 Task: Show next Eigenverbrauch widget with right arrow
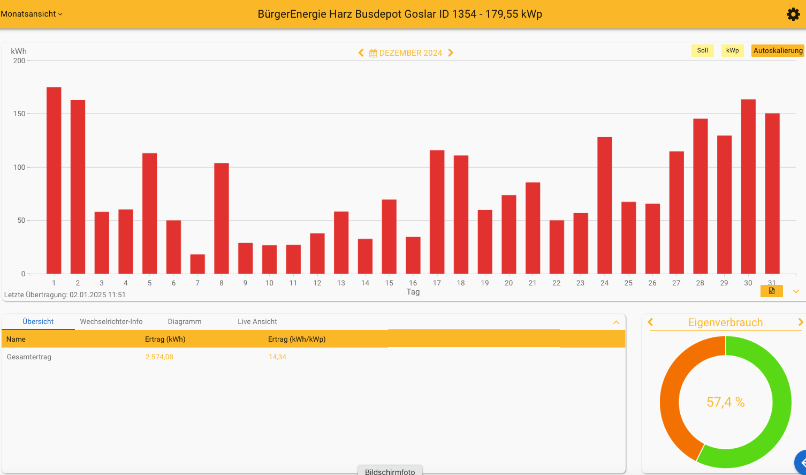coord(800,322)
